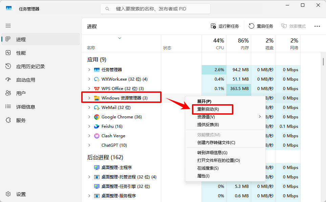Click the 桌面整理-任务引擎 process icon
Viewport: 326px width, 202px height.
click(97, 186)
